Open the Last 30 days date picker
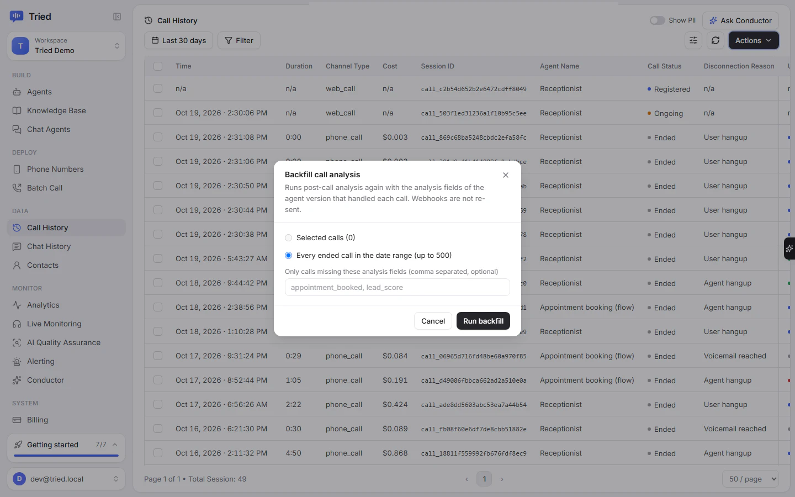The height and width of the screenshot is (497, 795). pos(178,40)
